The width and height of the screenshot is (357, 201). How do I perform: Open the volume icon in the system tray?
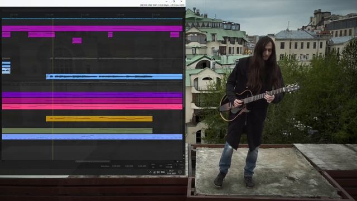click(158, 173)
